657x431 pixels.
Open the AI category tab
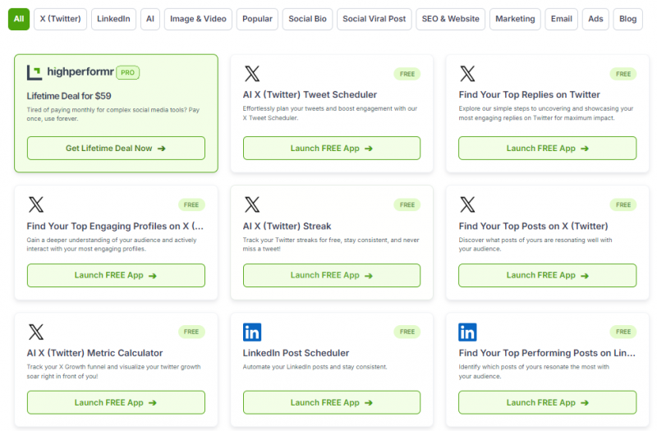pyautogui.click(x=150, y=19)
